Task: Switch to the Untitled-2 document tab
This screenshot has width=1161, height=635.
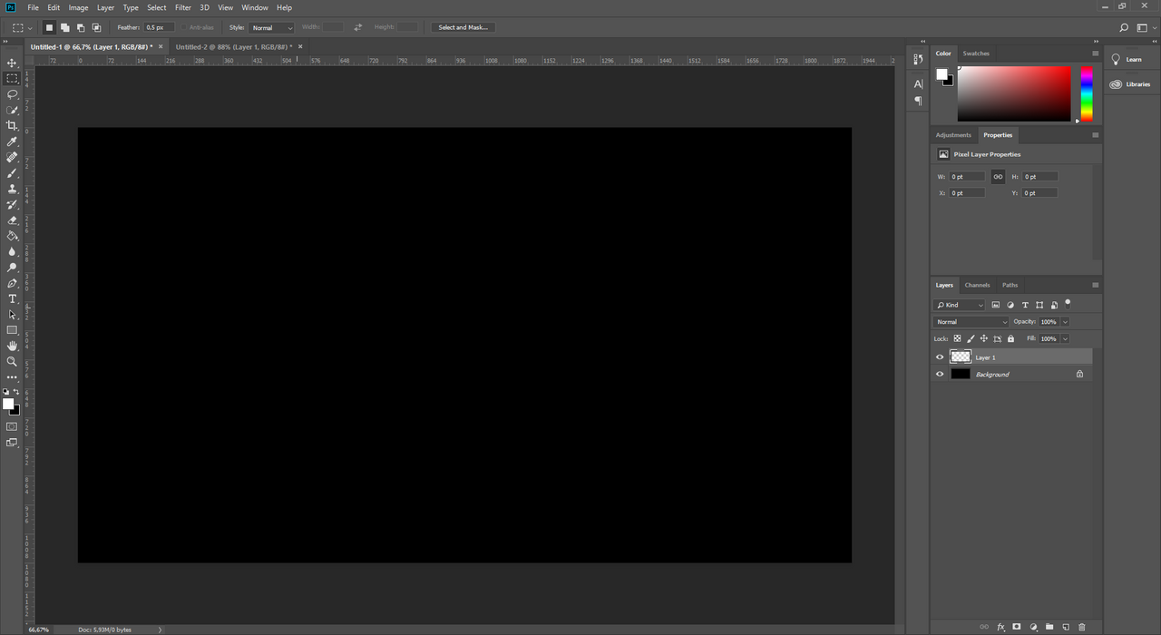Action: [x=234, y=46]
